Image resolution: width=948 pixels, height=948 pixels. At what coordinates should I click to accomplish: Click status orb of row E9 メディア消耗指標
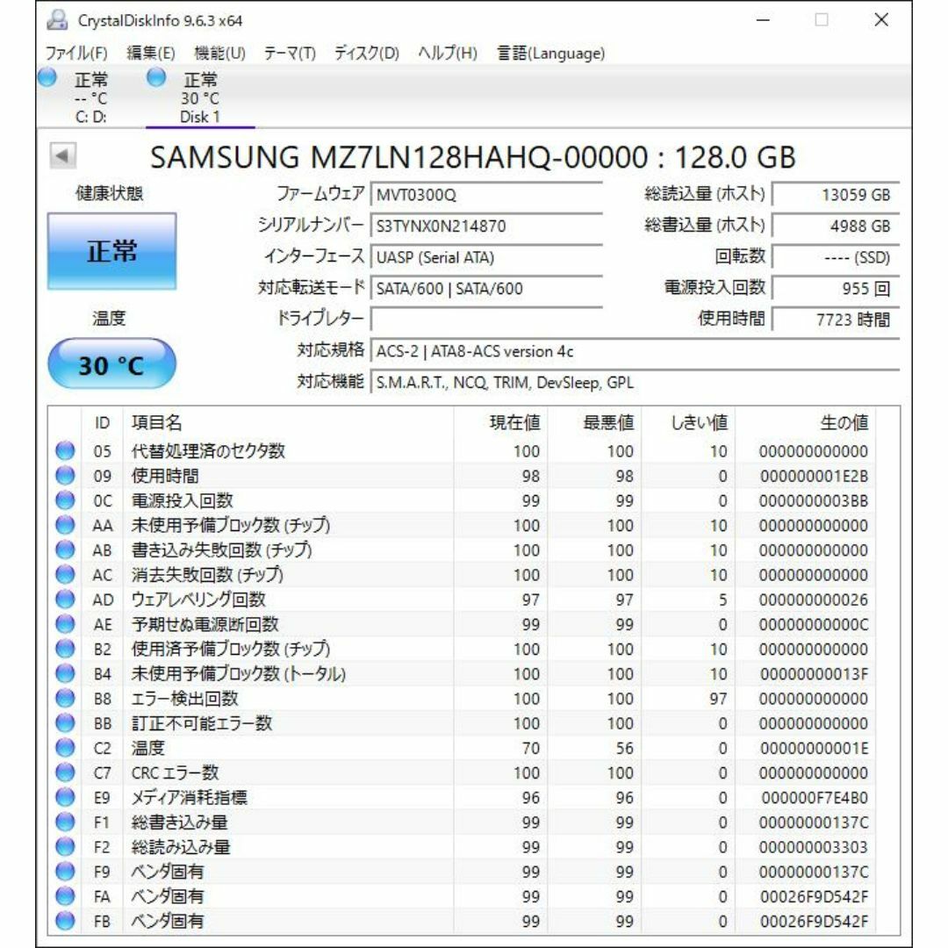click(x=65, y=798)
